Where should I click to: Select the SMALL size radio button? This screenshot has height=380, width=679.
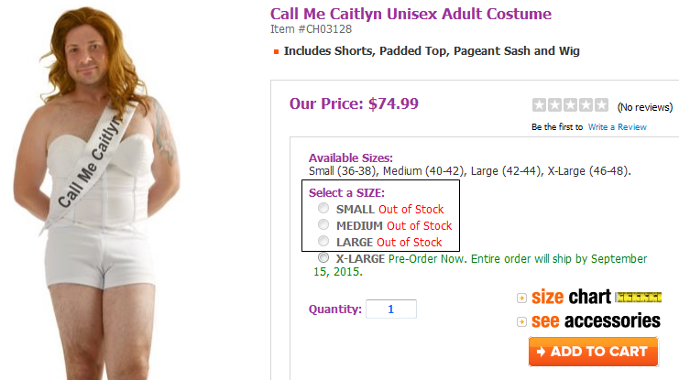click(x=323, y=209)
